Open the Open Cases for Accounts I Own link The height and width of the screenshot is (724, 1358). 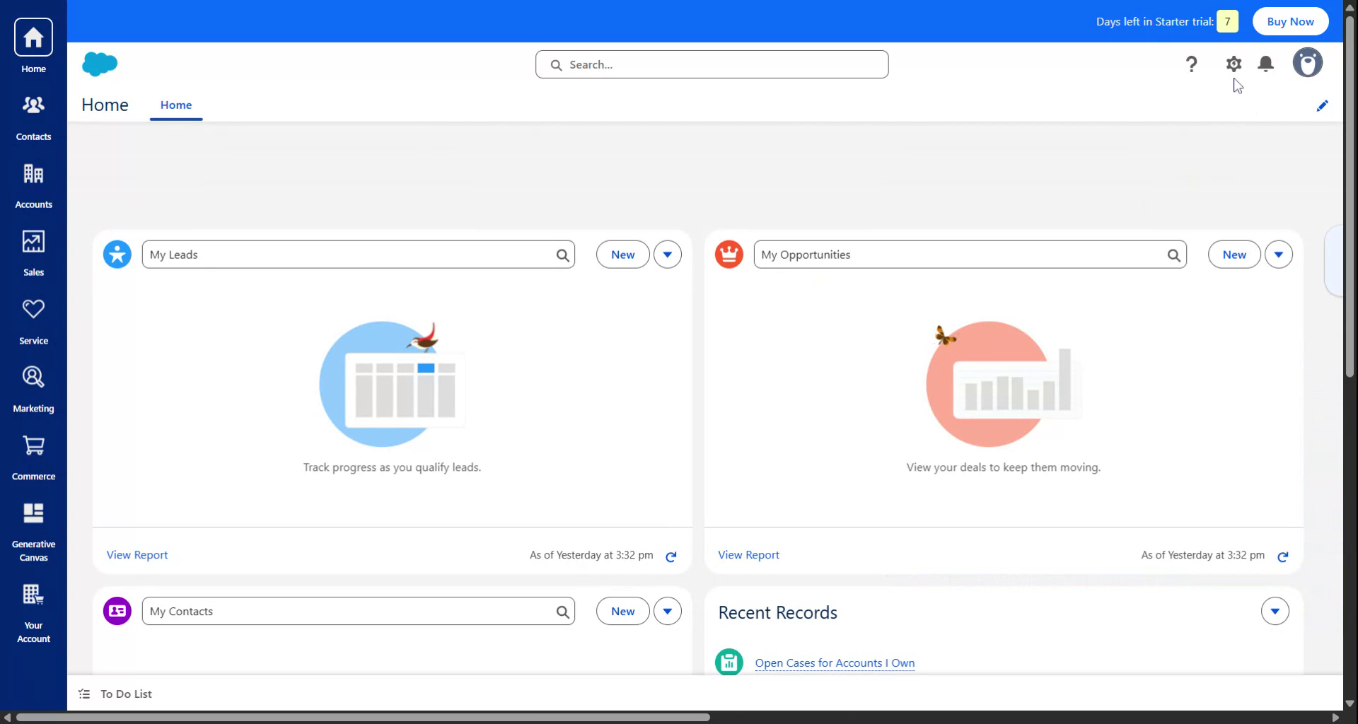[835, 663]
